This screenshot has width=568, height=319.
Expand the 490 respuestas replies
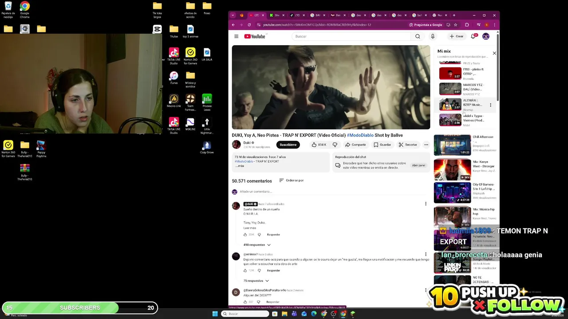[256, 245]
